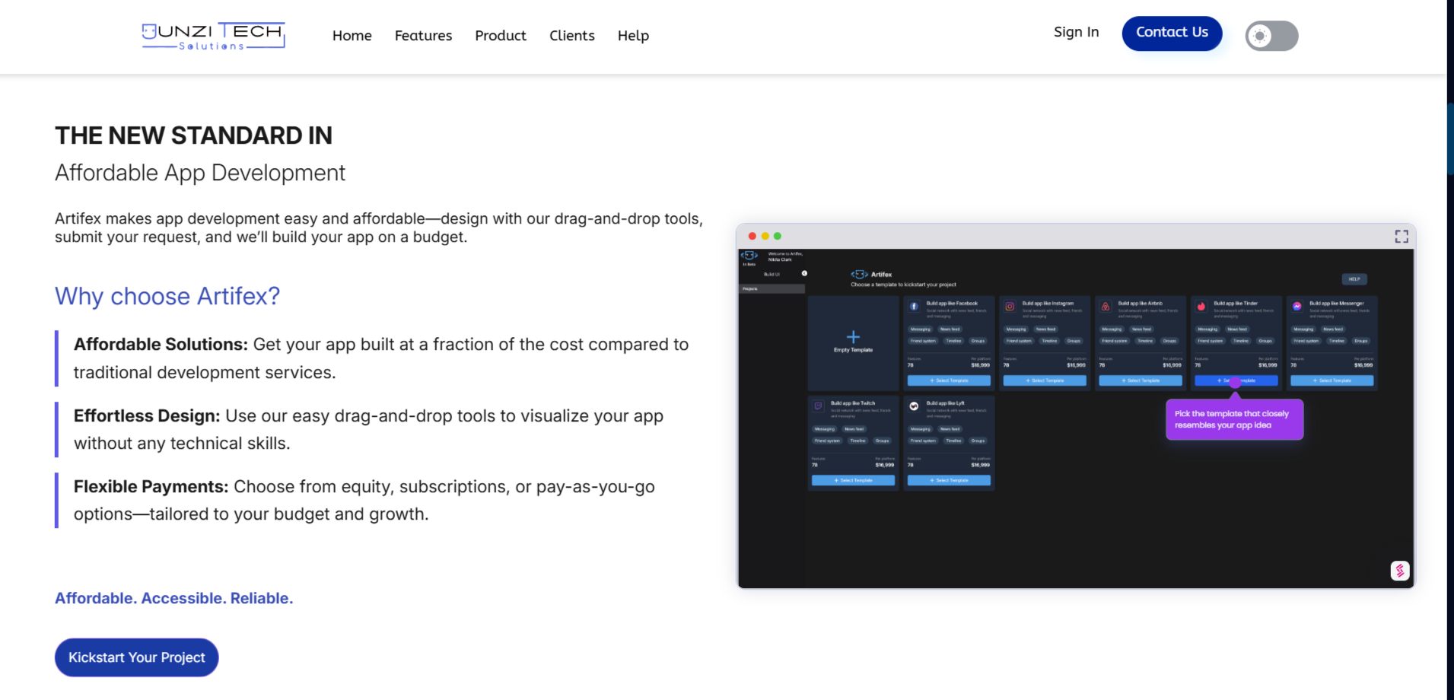Click the purple hotspot dot in the demo

click(1236, 383)
